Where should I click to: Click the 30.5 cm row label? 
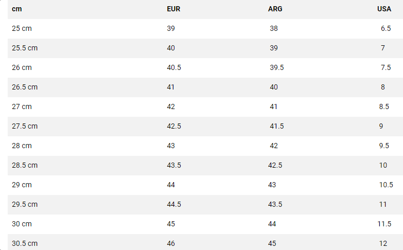point(25,243)
